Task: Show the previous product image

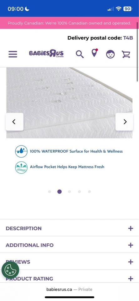Action: pos(15,122)
